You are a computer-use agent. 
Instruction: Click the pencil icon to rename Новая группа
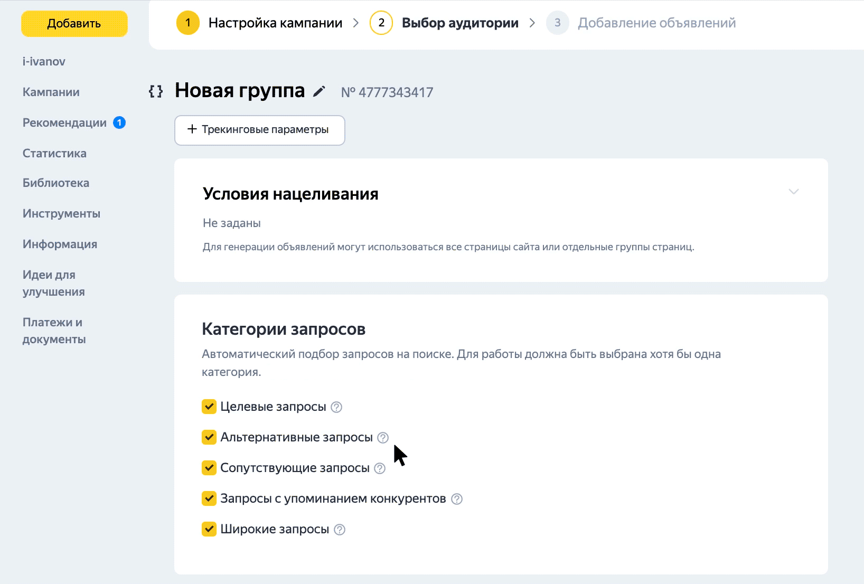[319, 92]
